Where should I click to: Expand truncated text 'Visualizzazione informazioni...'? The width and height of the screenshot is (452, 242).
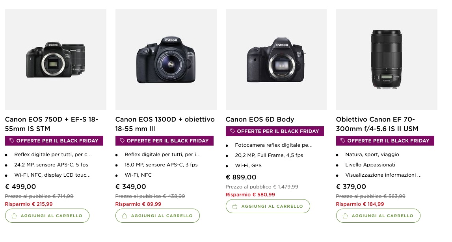(383, 175)
